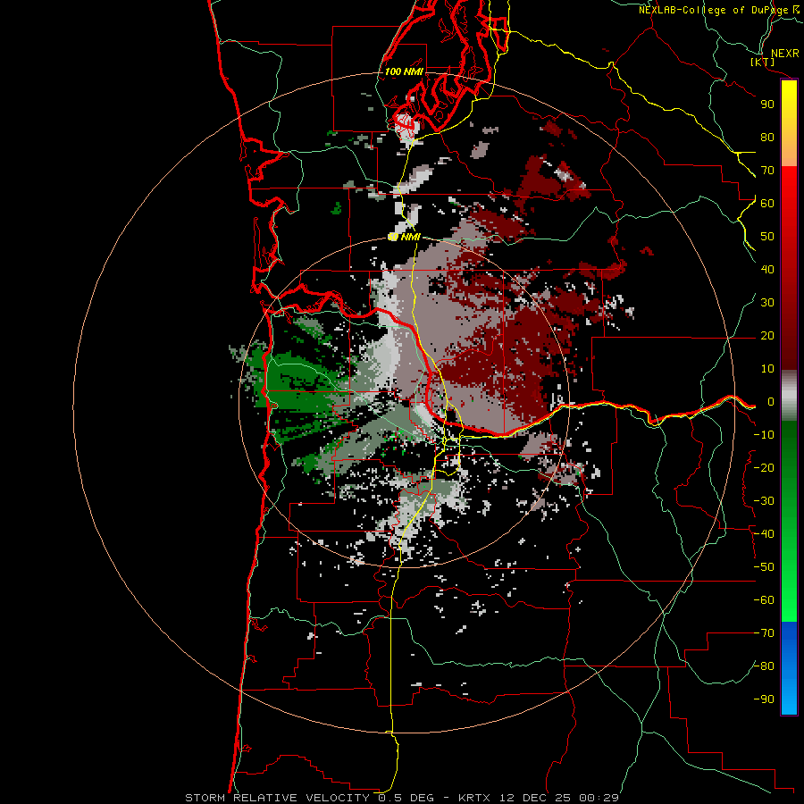Image resolution: width=804 pixels, height=804 pixels.
Task: Click the gray zero-velocity segment of the color bar
Action: tap(789, 396)
